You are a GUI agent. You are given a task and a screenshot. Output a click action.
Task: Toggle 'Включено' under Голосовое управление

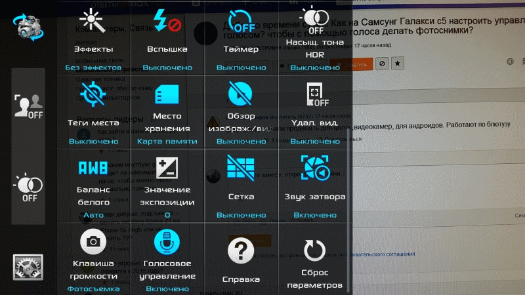point(167,288)
